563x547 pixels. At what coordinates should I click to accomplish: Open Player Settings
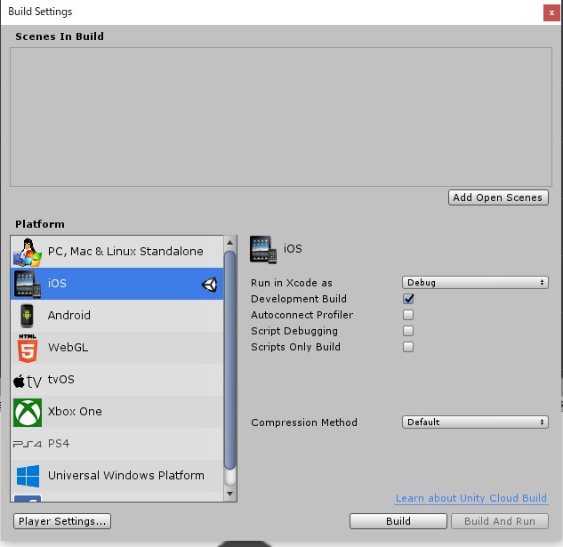(62, 521)
